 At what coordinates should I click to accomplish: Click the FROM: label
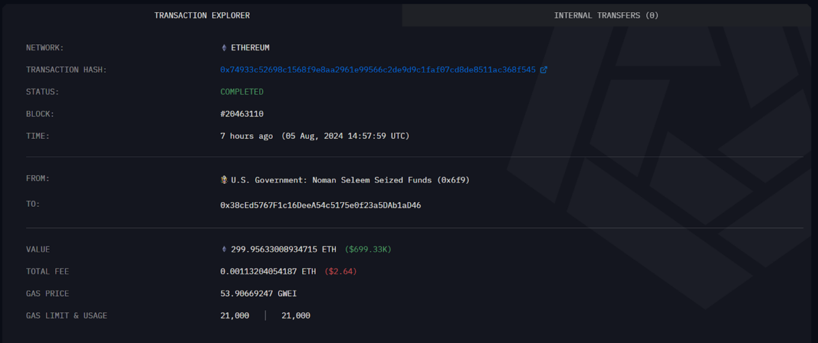tap(38, 179)
